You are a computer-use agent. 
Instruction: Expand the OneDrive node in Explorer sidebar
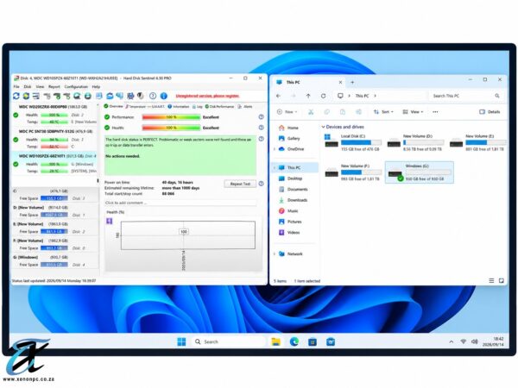click(275, 149)
